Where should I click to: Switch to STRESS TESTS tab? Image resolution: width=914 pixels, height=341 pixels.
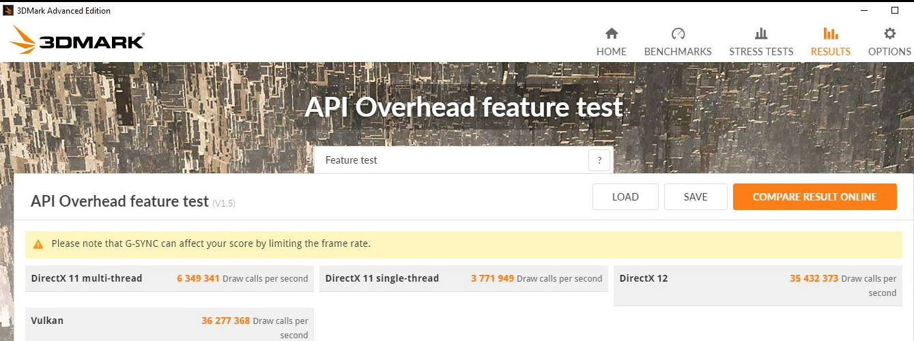(761, 42)
